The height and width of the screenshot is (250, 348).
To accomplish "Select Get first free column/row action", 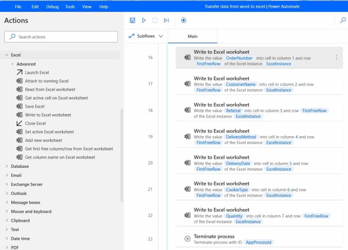I will tap(69, 149).
